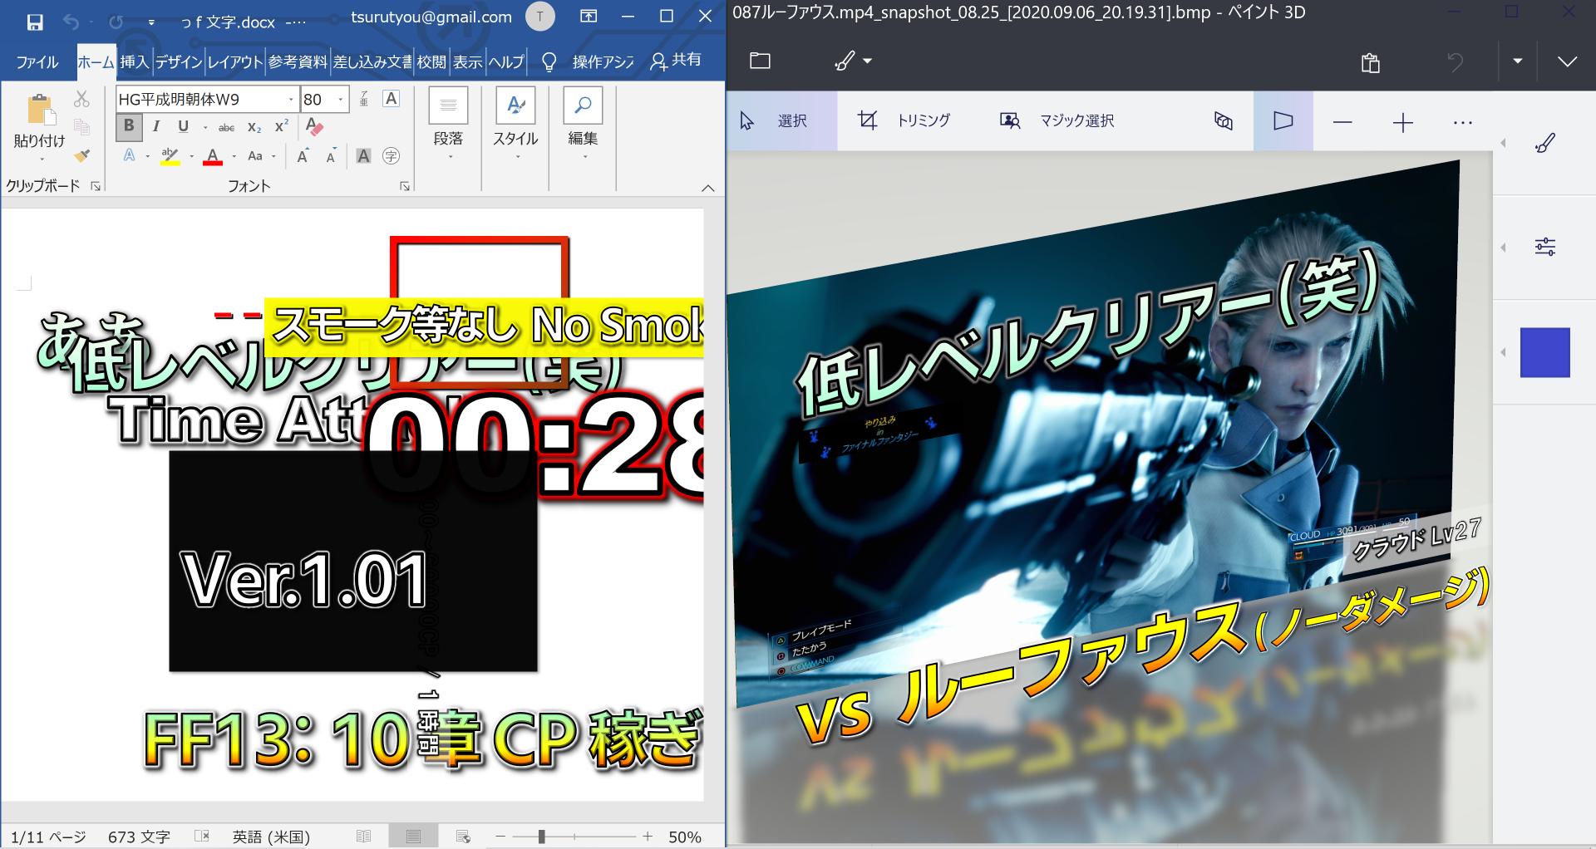This screenshot has width=1596, height=849.
Task: Click the blue color swatch
Action: [x=1544, y=353]
